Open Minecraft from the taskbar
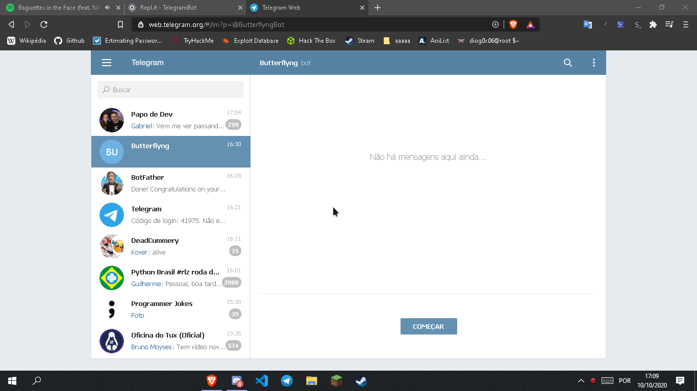Viewport: 697px width, 391px height. [336, 381]
